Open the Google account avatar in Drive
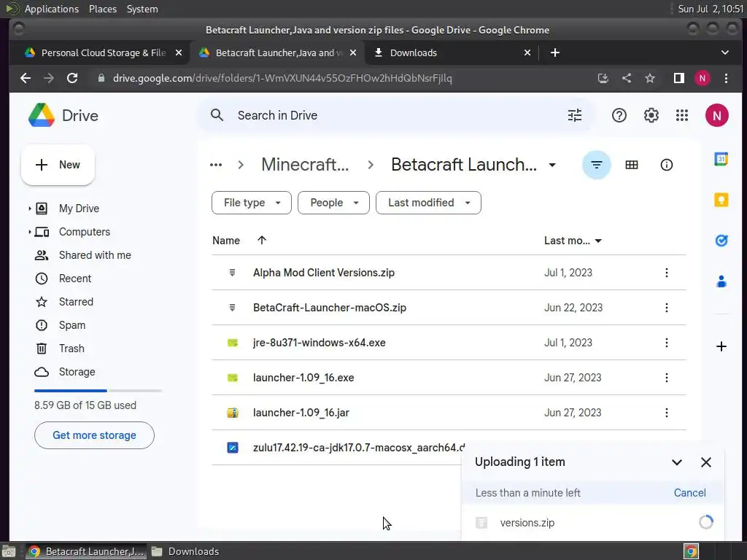747x560 pixels. [x=716, y=115]
